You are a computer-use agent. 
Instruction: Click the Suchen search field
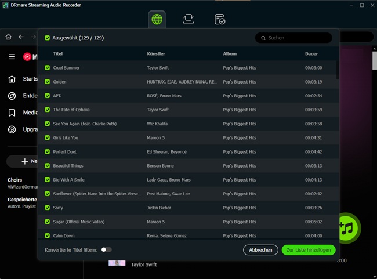(293, 38)
